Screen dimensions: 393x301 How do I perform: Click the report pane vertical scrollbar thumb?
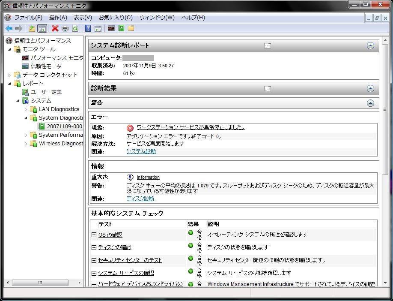[385, 109]
